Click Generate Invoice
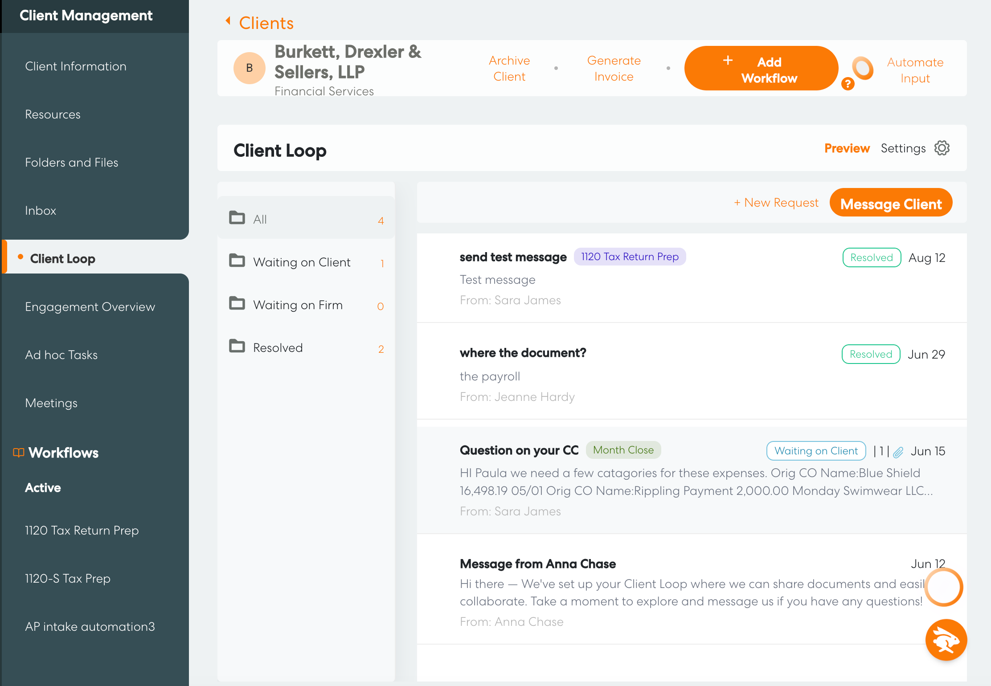The height and width of the screenshot is (686, 991). click(x=614, y=68)
